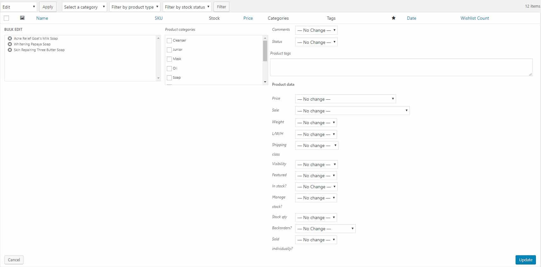Click the Filter button
The height and width of the screenshot is (267, 541).
(221, 7)
